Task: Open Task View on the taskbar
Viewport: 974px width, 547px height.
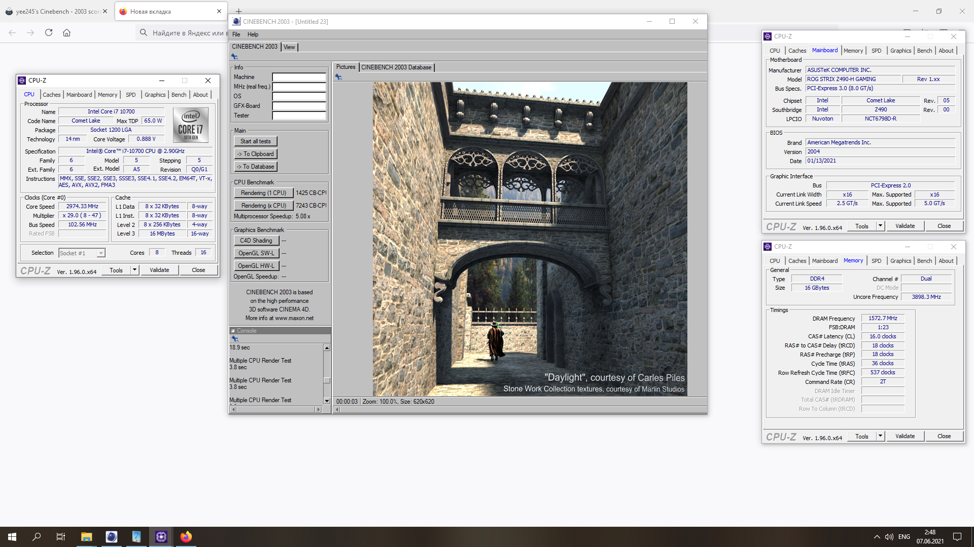Action: click(61, 537)
